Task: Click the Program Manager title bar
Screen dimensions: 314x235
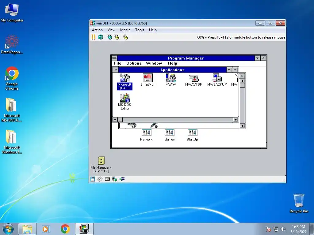Action: [x=186, y=58]
